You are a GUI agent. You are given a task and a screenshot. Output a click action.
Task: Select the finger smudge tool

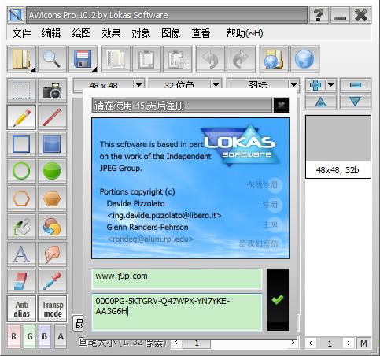(52, 254)
